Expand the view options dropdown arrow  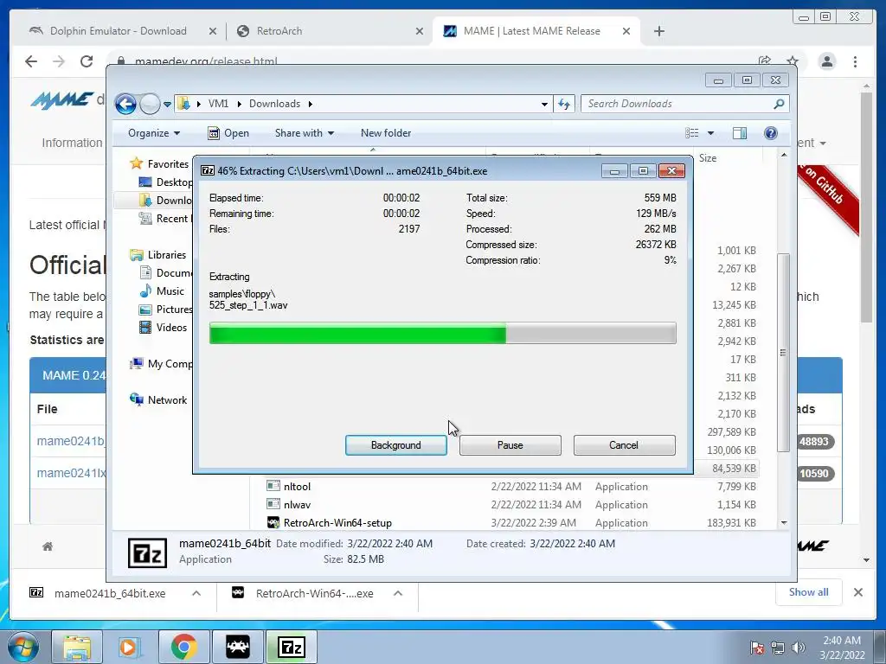tap(711, 133)
